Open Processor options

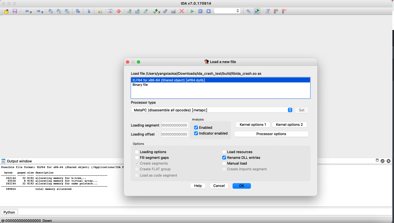[x=271, y=134]
